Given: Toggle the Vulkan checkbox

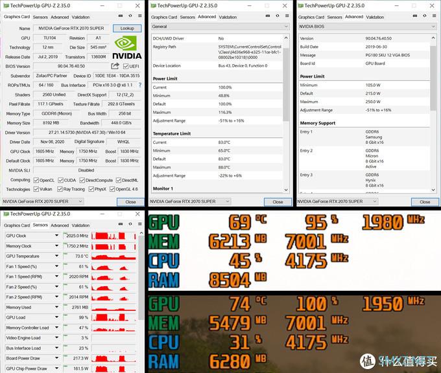Looking at the screenshot, I should click(x=36, y=189).
